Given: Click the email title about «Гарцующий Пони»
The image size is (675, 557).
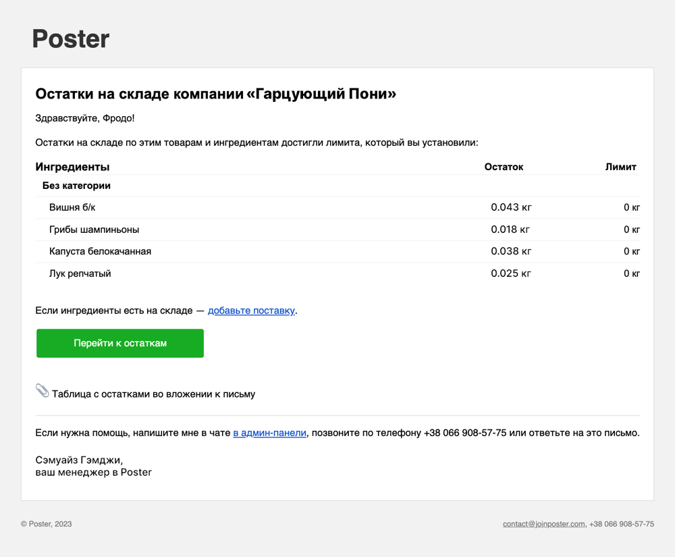Looking at the screenshot, I should (215, 94).
